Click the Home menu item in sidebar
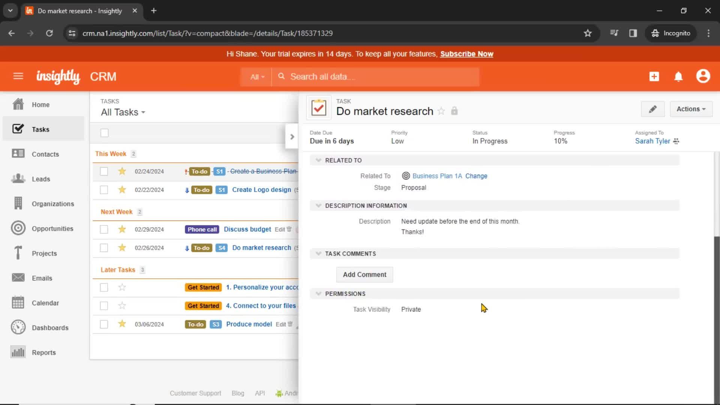This screenshot has height=405, width=720. point(41,104)
